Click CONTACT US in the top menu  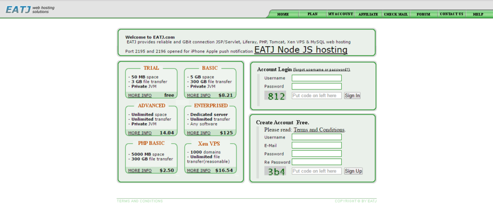(451, 14)
